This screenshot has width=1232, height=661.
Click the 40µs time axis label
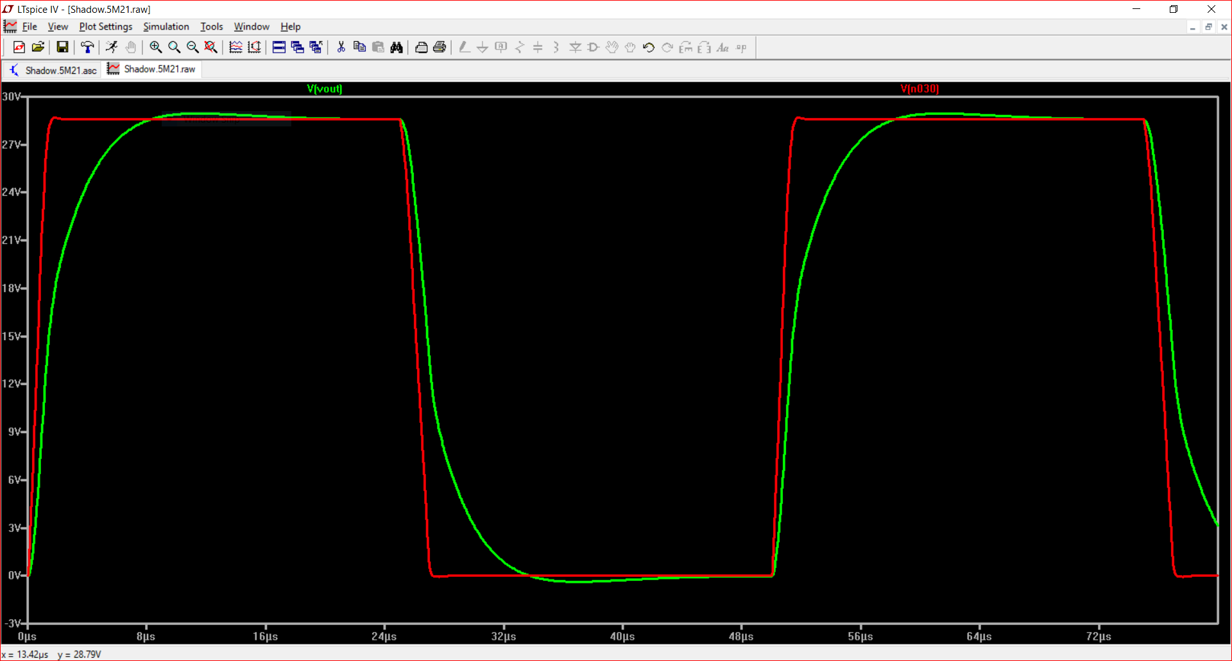coord(622,637)
